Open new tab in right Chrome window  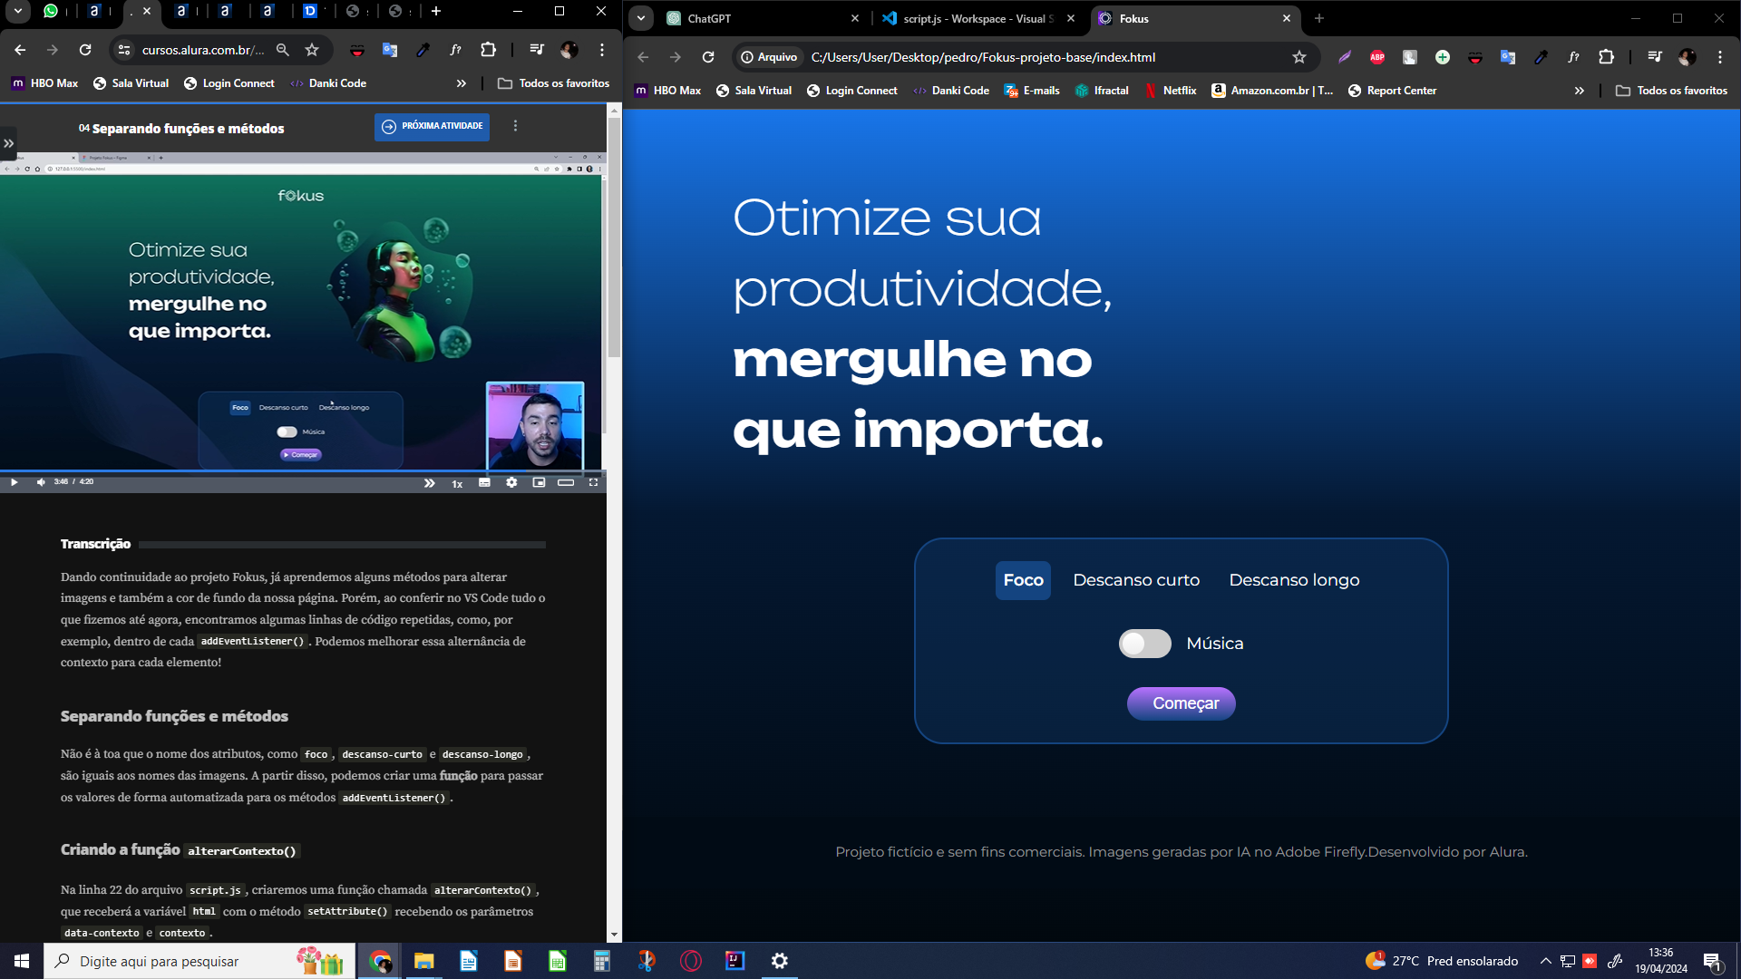1319,18
